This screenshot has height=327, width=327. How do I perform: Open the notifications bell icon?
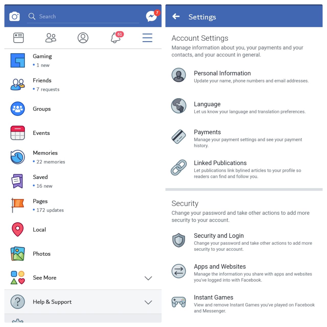tap(115, 38)
